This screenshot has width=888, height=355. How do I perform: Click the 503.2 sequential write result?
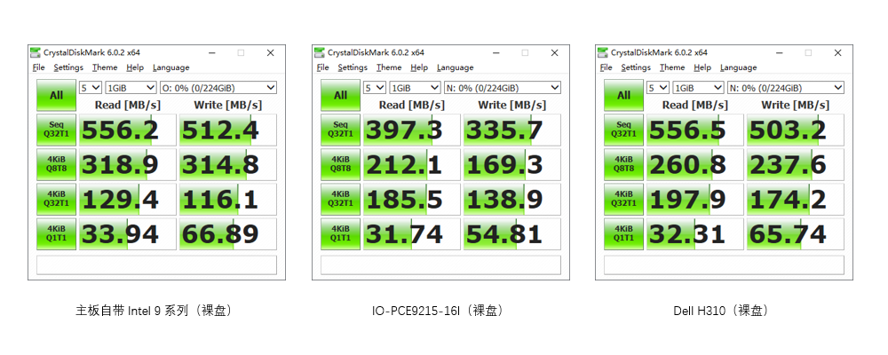(796, 130)
